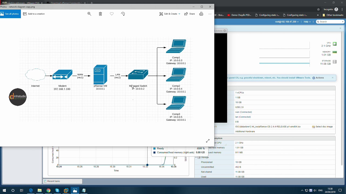
Task: Open VMware Workstation from taskbar
Action: (x=66, y=190)
